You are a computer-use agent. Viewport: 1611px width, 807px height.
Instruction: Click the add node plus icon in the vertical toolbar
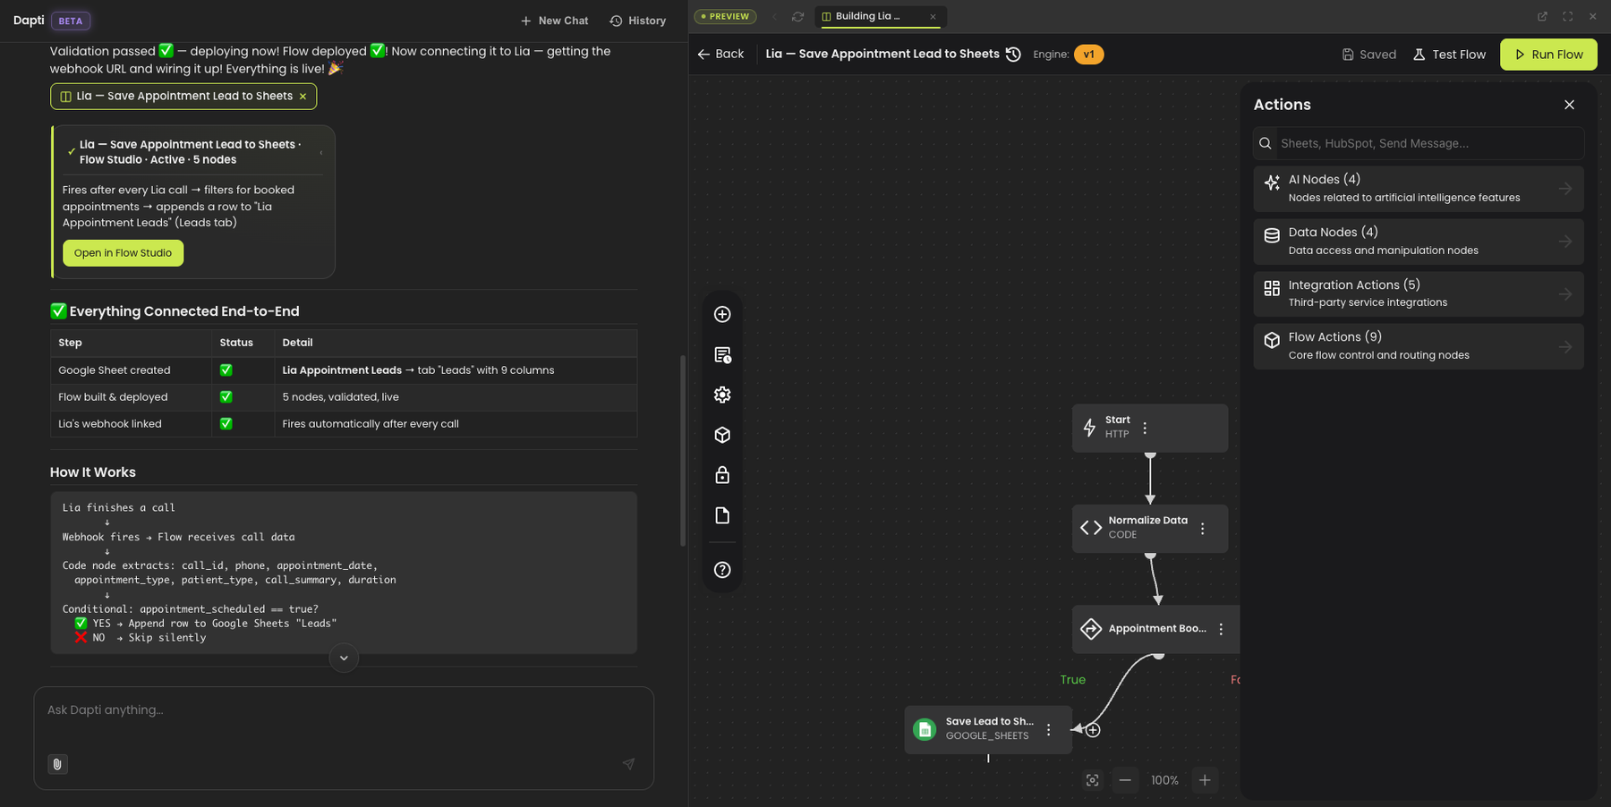722,314
